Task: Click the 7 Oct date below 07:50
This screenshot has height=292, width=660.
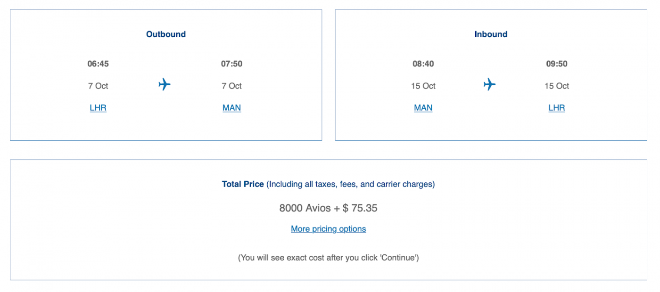Action: [x=231, y=86]
